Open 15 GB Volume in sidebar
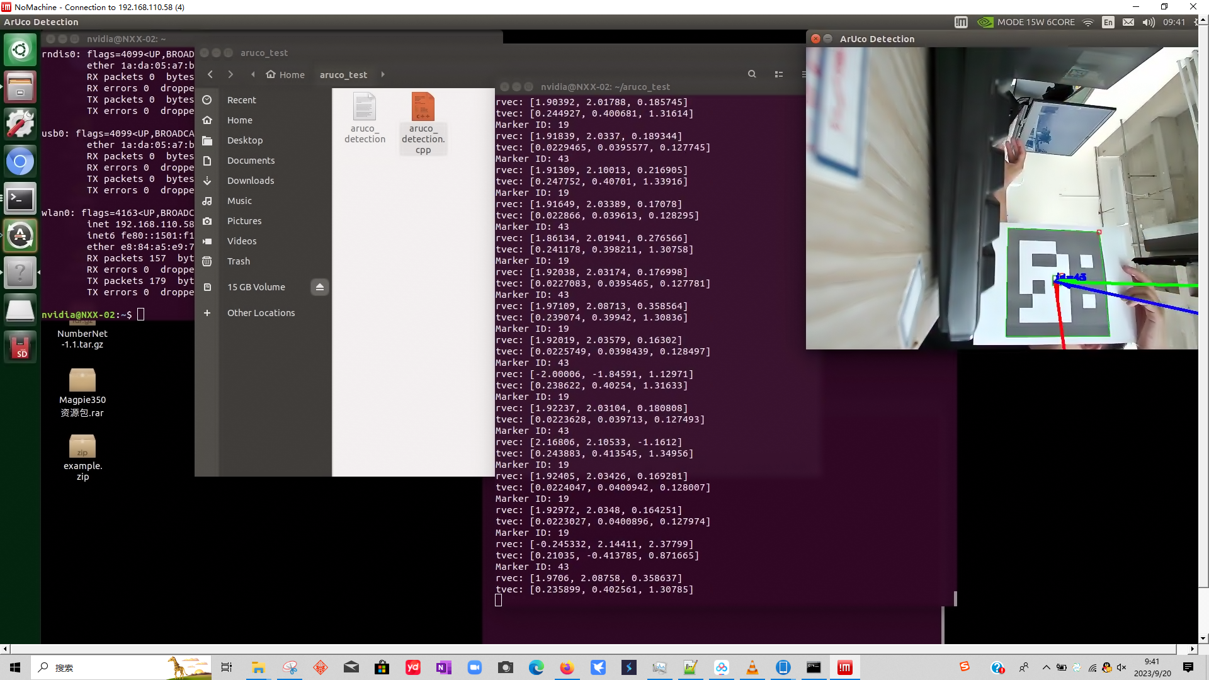Screen dimensions: 1209x680 (256, 287)
